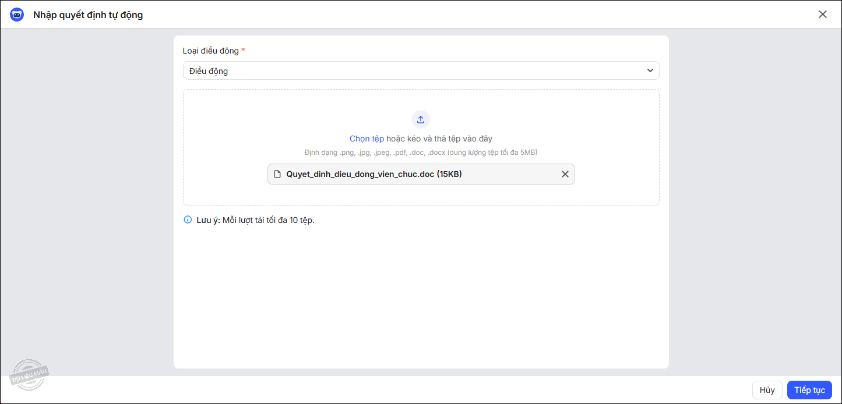842x404 pixels.
Task: Click the (15KB) file size label
Action: 449,174
